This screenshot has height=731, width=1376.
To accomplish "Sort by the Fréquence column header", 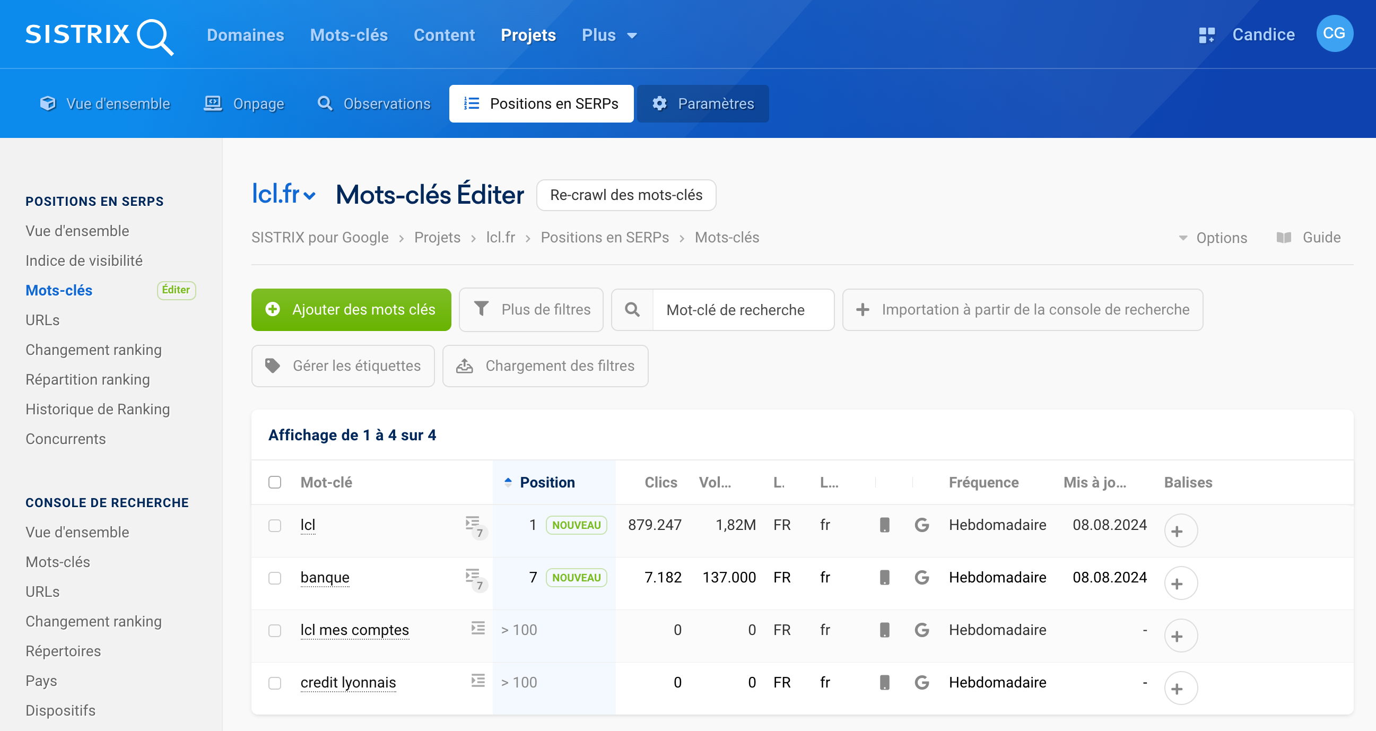I will 983,482.
